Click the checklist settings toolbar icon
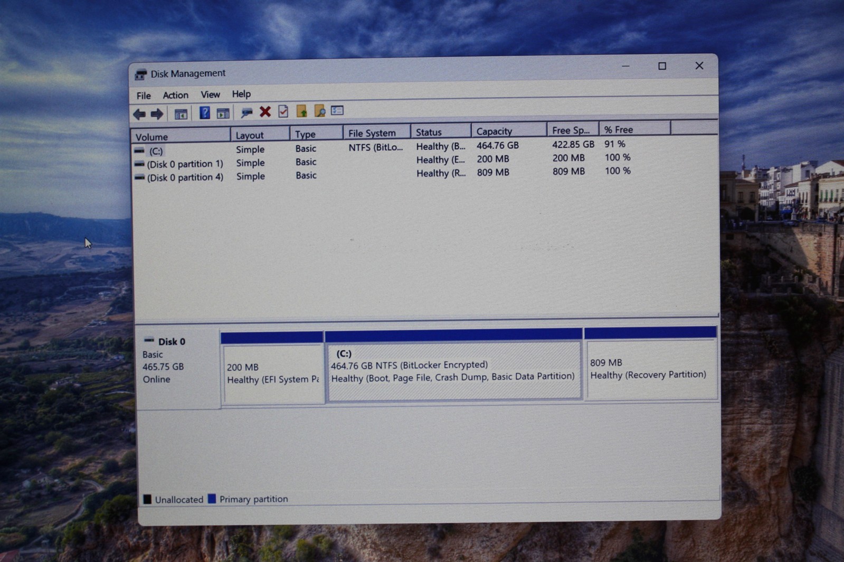 point(337,110)
